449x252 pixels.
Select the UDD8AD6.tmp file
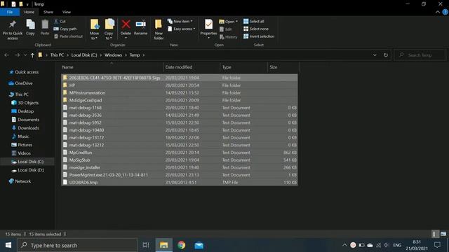point(180,182)
